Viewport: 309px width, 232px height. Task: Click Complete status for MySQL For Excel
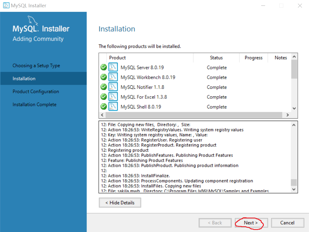coord(217,97)
